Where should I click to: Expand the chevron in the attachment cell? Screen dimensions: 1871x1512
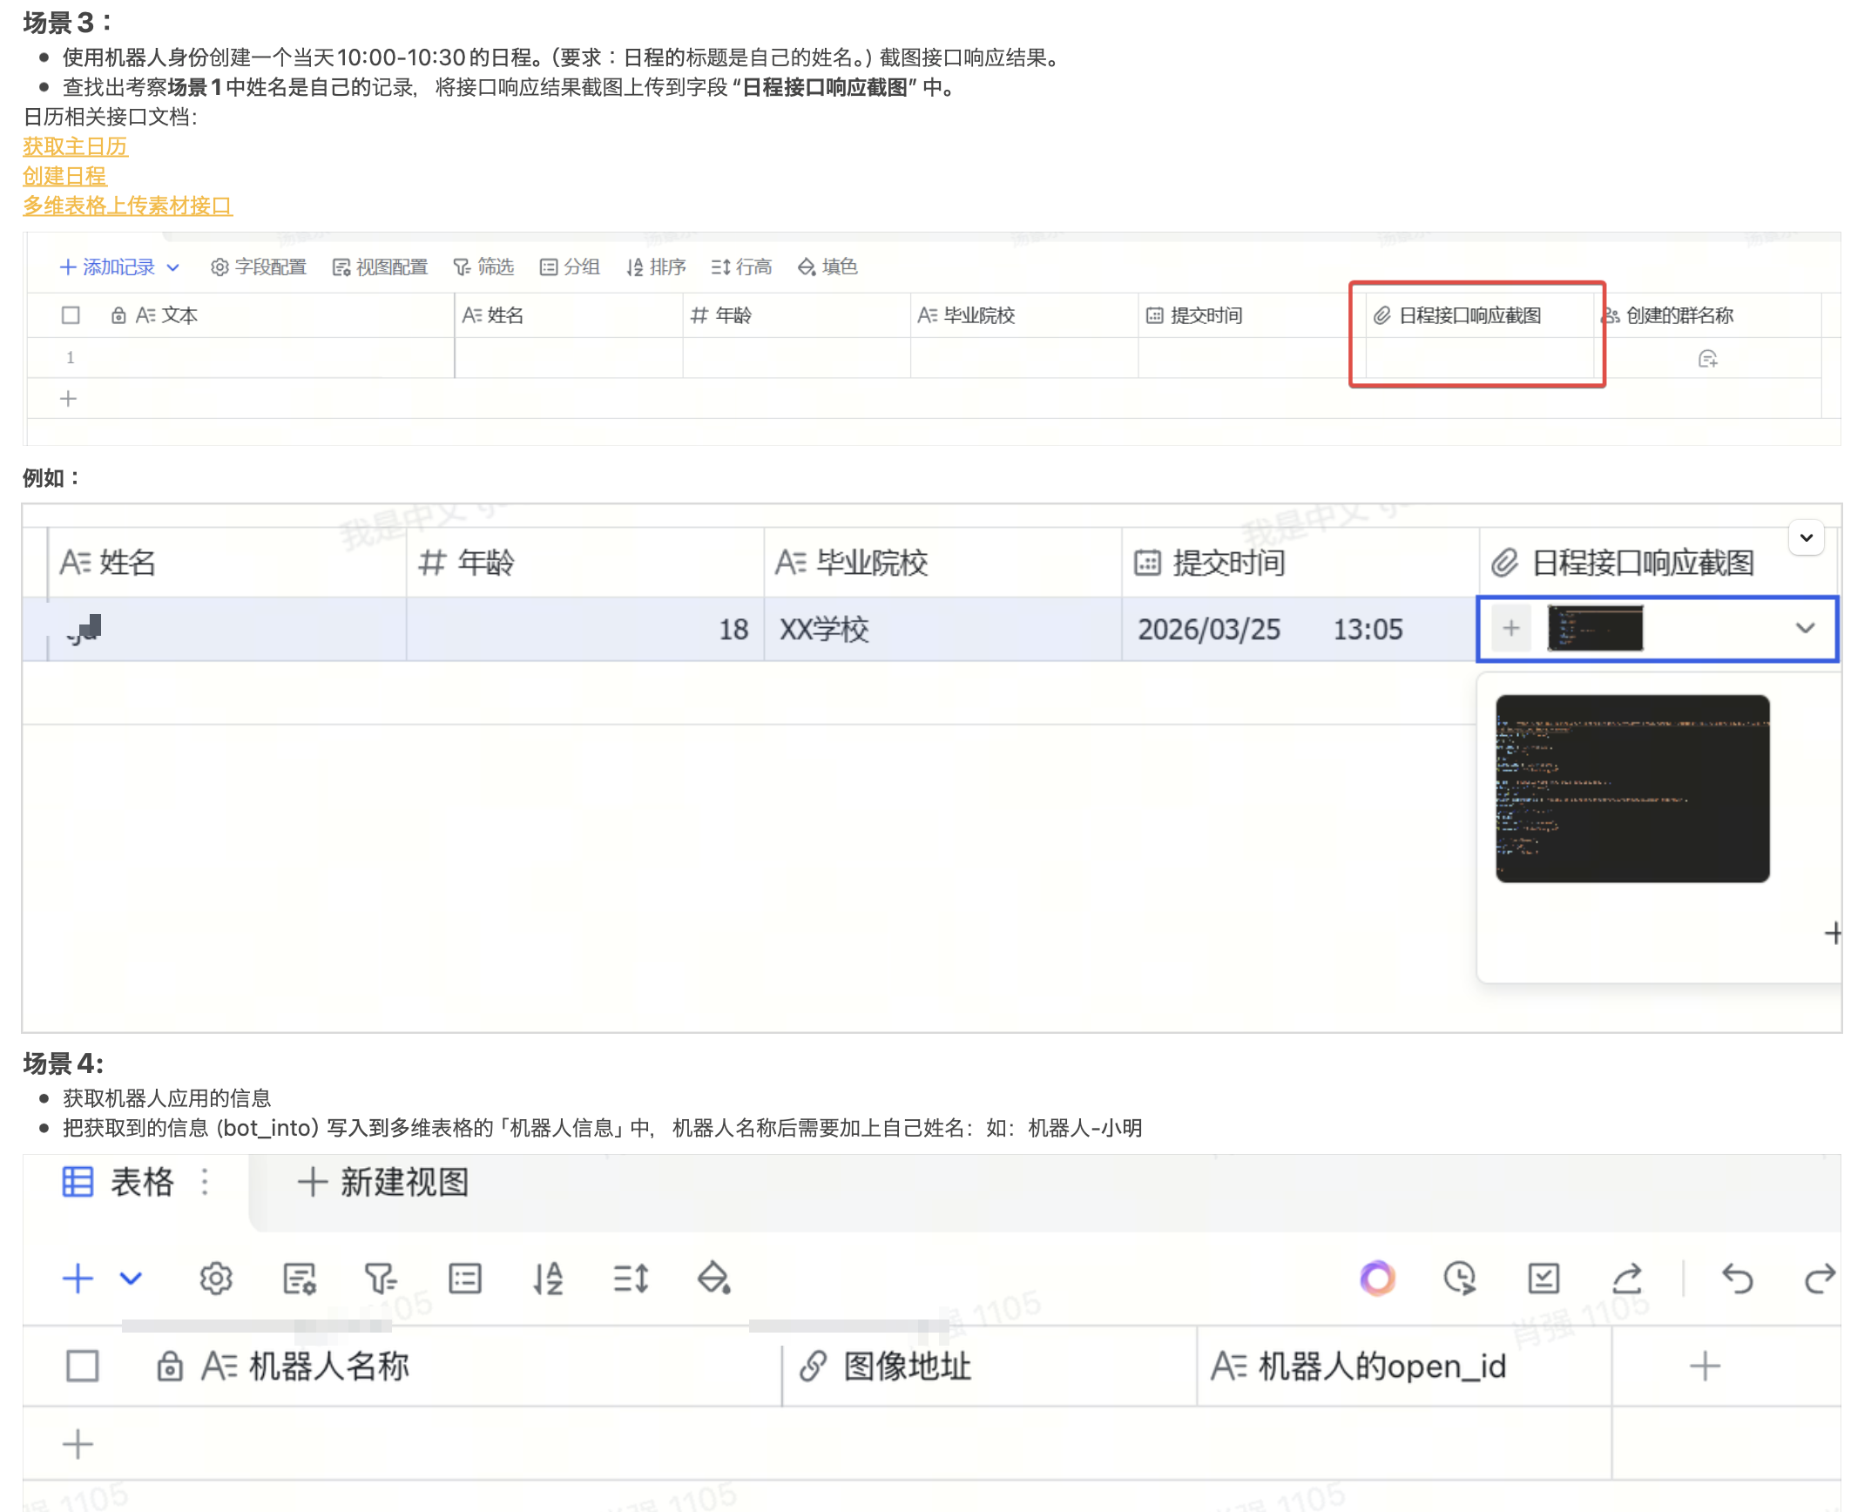point(1805,628)
